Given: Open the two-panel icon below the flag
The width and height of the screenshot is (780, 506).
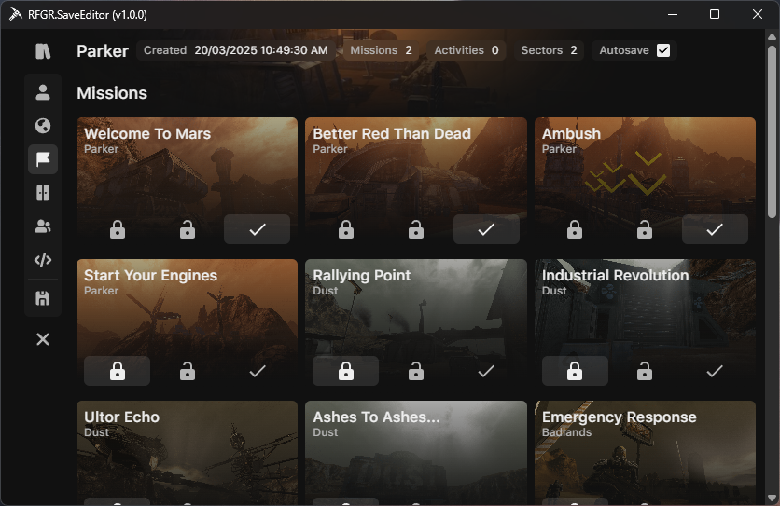Looking at the screenshot, I should pyautogui.click(x=43, y=193).
